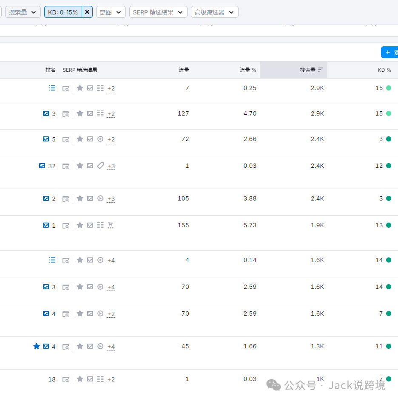Click the 5.73 traffic percent cell
Screen dimensions: 398x401
point(250,225)
